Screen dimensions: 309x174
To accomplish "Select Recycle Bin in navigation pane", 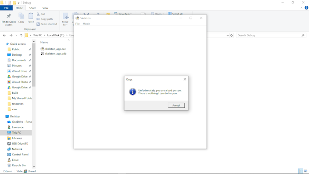I will (19, 165).
